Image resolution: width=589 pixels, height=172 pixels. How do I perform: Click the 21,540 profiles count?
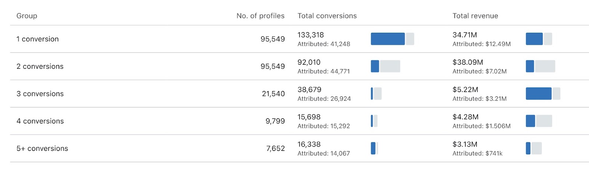click(273, 94)
